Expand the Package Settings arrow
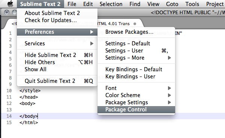This screenshot has height=138, width=225. click(169, 102)
